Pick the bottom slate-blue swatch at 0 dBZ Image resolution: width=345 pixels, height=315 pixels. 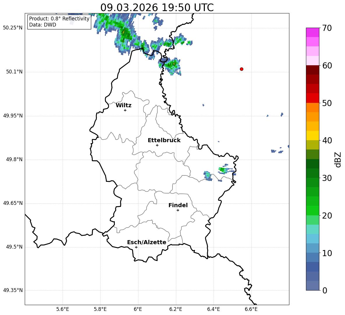point(313,286)
